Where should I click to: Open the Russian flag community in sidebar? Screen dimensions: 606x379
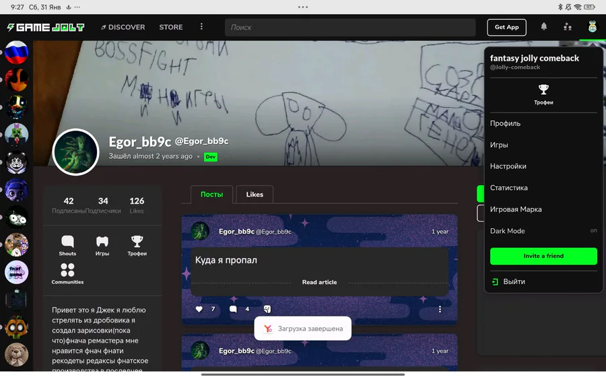pyautogui.click(x=16, y=52)
